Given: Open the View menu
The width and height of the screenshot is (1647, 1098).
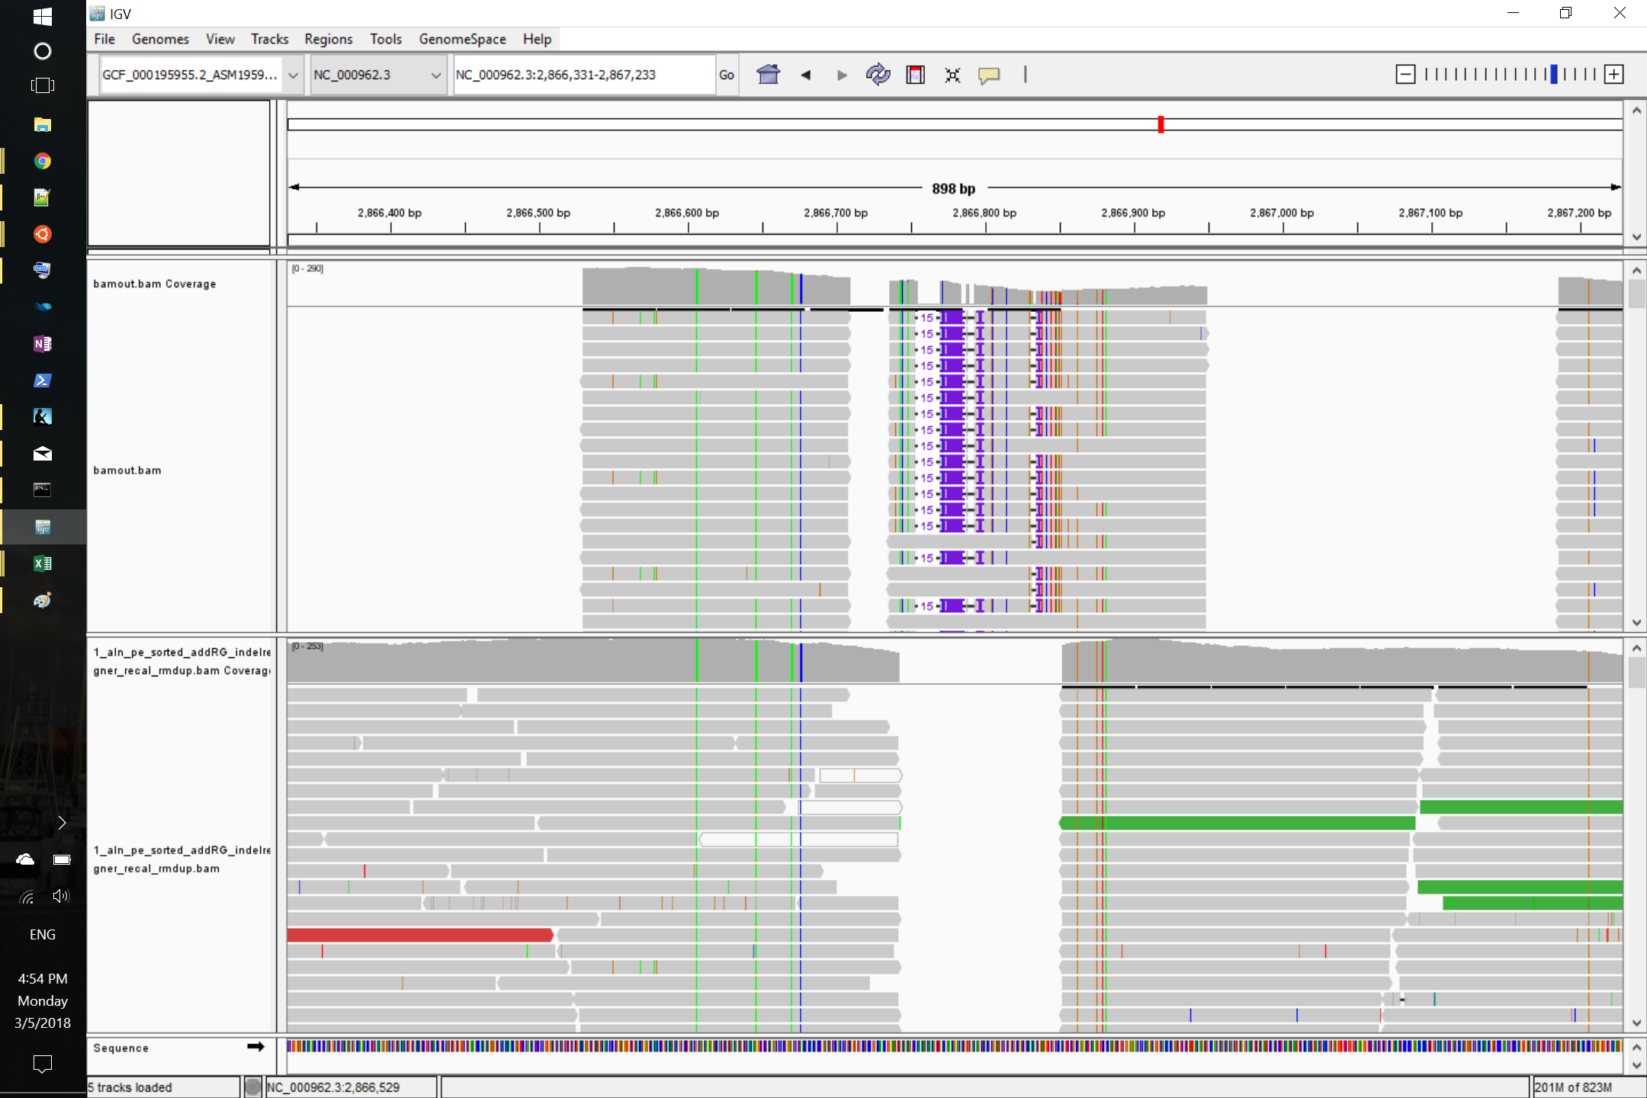Looking at the screenshot, I should 220,39.
